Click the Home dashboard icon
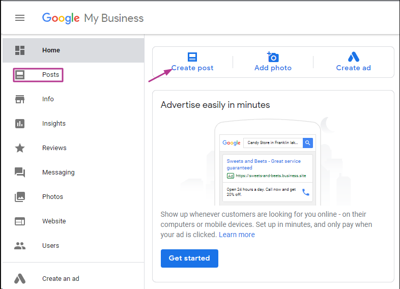Screen dimensions: 400x289 click(20, 50)
